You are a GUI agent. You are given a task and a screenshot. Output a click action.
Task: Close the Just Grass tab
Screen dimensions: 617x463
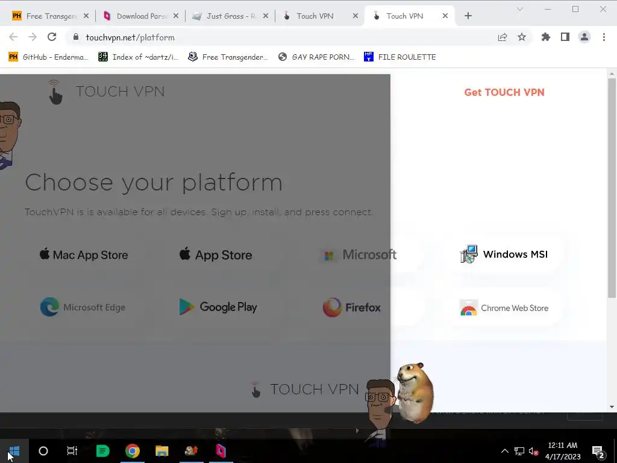coord(266,16)
